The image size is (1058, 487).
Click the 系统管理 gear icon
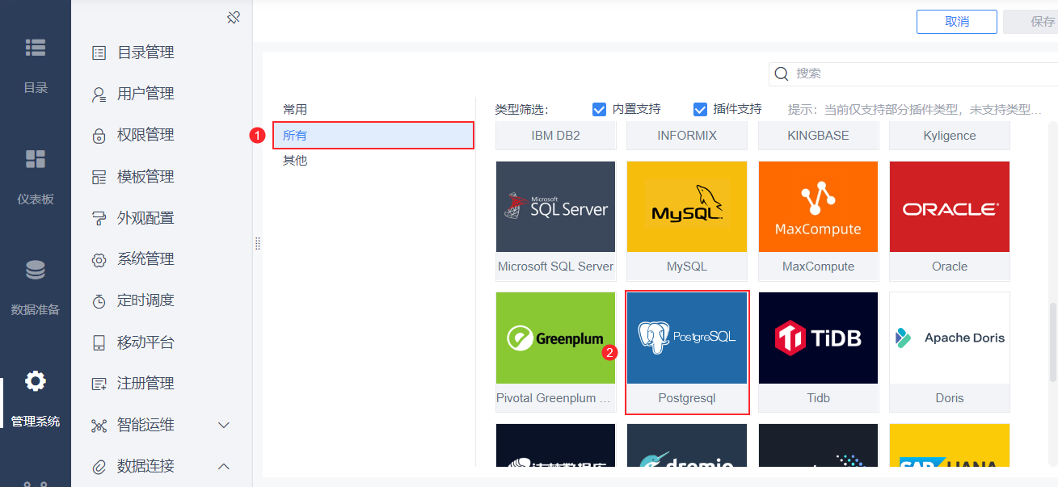pos(99,260)
